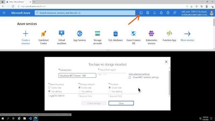This screenshot has height=121, width=215.
Task: Reload the page with Refresh button
Action: (x=13, y=6)
